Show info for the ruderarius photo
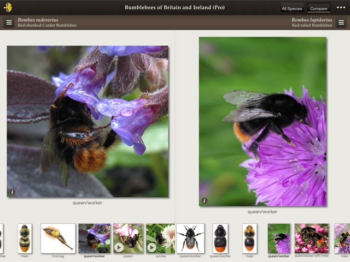This screenshot has height=262, width=350. point(12,192)
